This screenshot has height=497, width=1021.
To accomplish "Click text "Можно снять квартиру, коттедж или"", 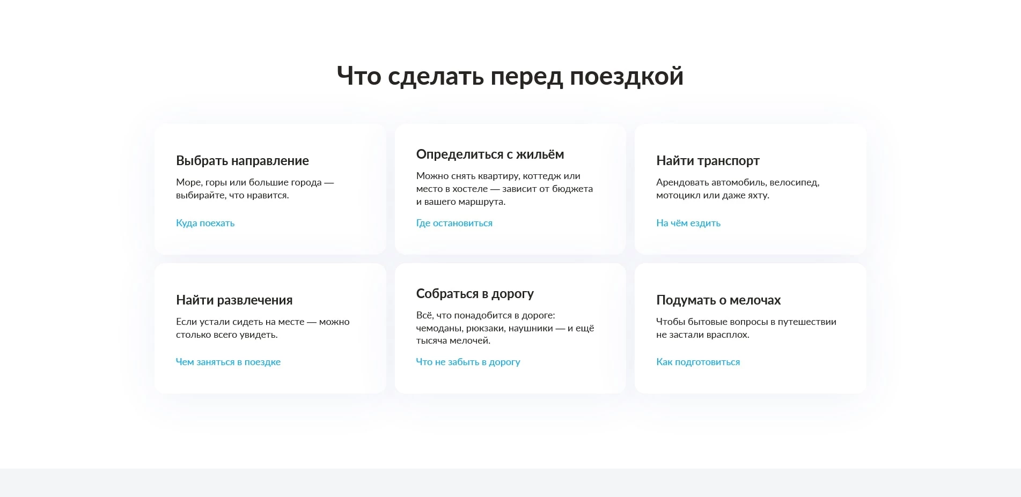I will [x=498, y=176].
